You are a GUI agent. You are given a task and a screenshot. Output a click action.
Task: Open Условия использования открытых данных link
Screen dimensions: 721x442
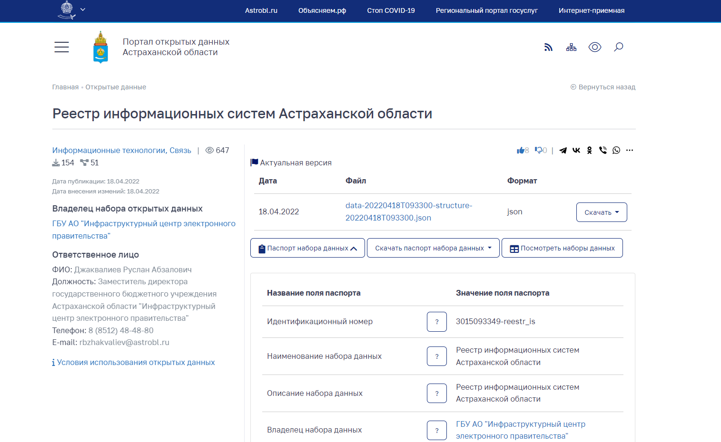(136, 363)
